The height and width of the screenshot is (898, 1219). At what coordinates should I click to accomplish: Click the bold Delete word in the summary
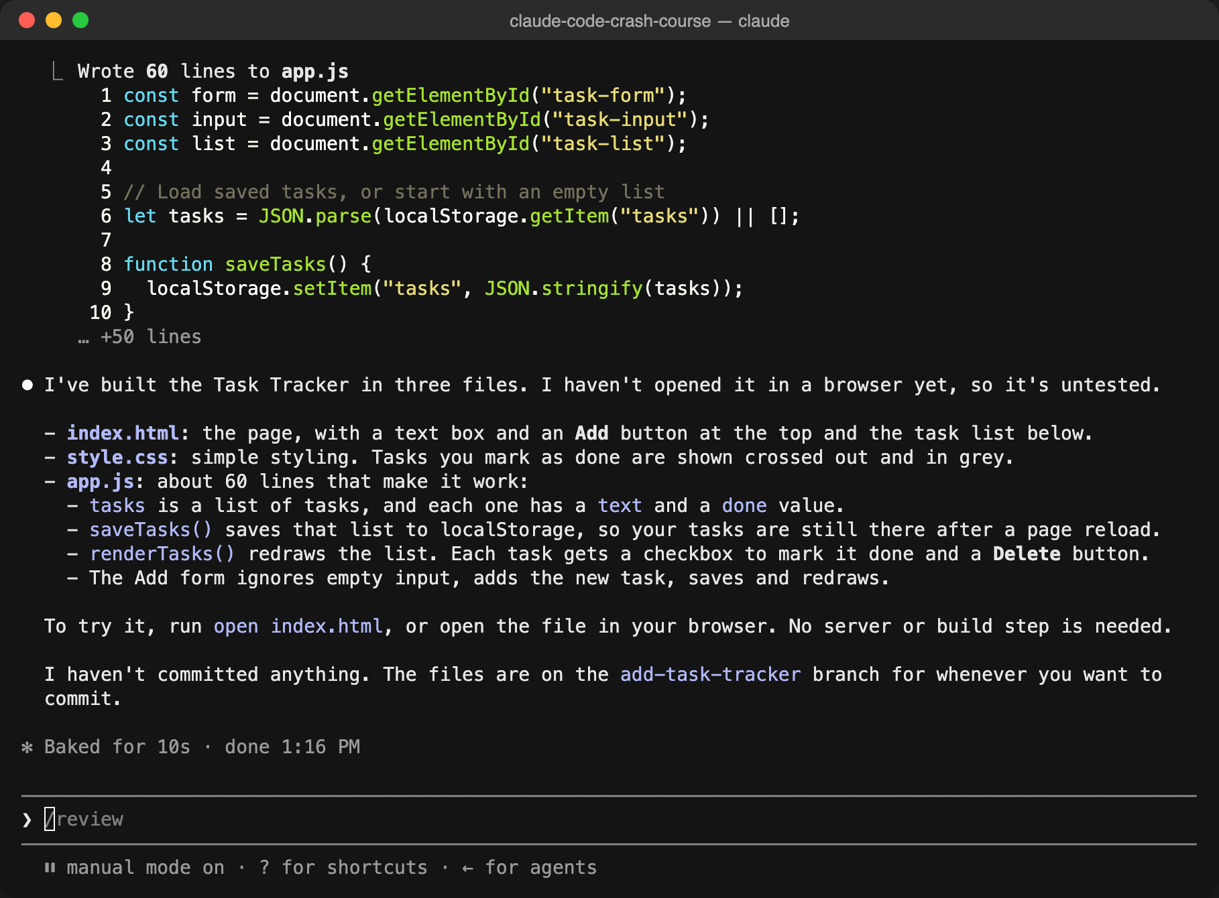point(1027,554)
